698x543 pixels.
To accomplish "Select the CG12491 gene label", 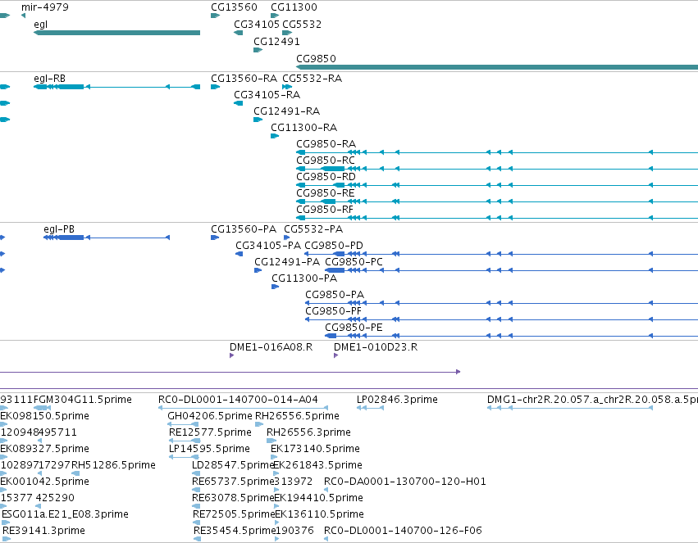I will (x=276, y=42).
